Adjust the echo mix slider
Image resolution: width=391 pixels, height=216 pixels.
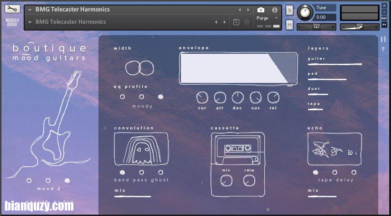(322, 196)
